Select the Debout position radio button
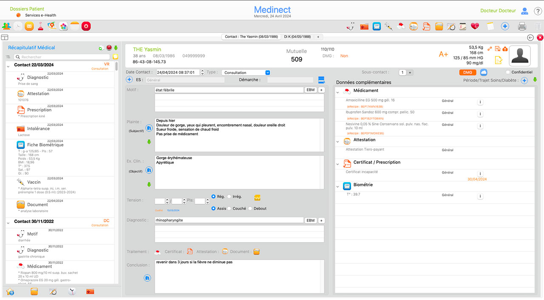Image resolution: width=544 pixels, height=300 pixels. coord(250,208)
